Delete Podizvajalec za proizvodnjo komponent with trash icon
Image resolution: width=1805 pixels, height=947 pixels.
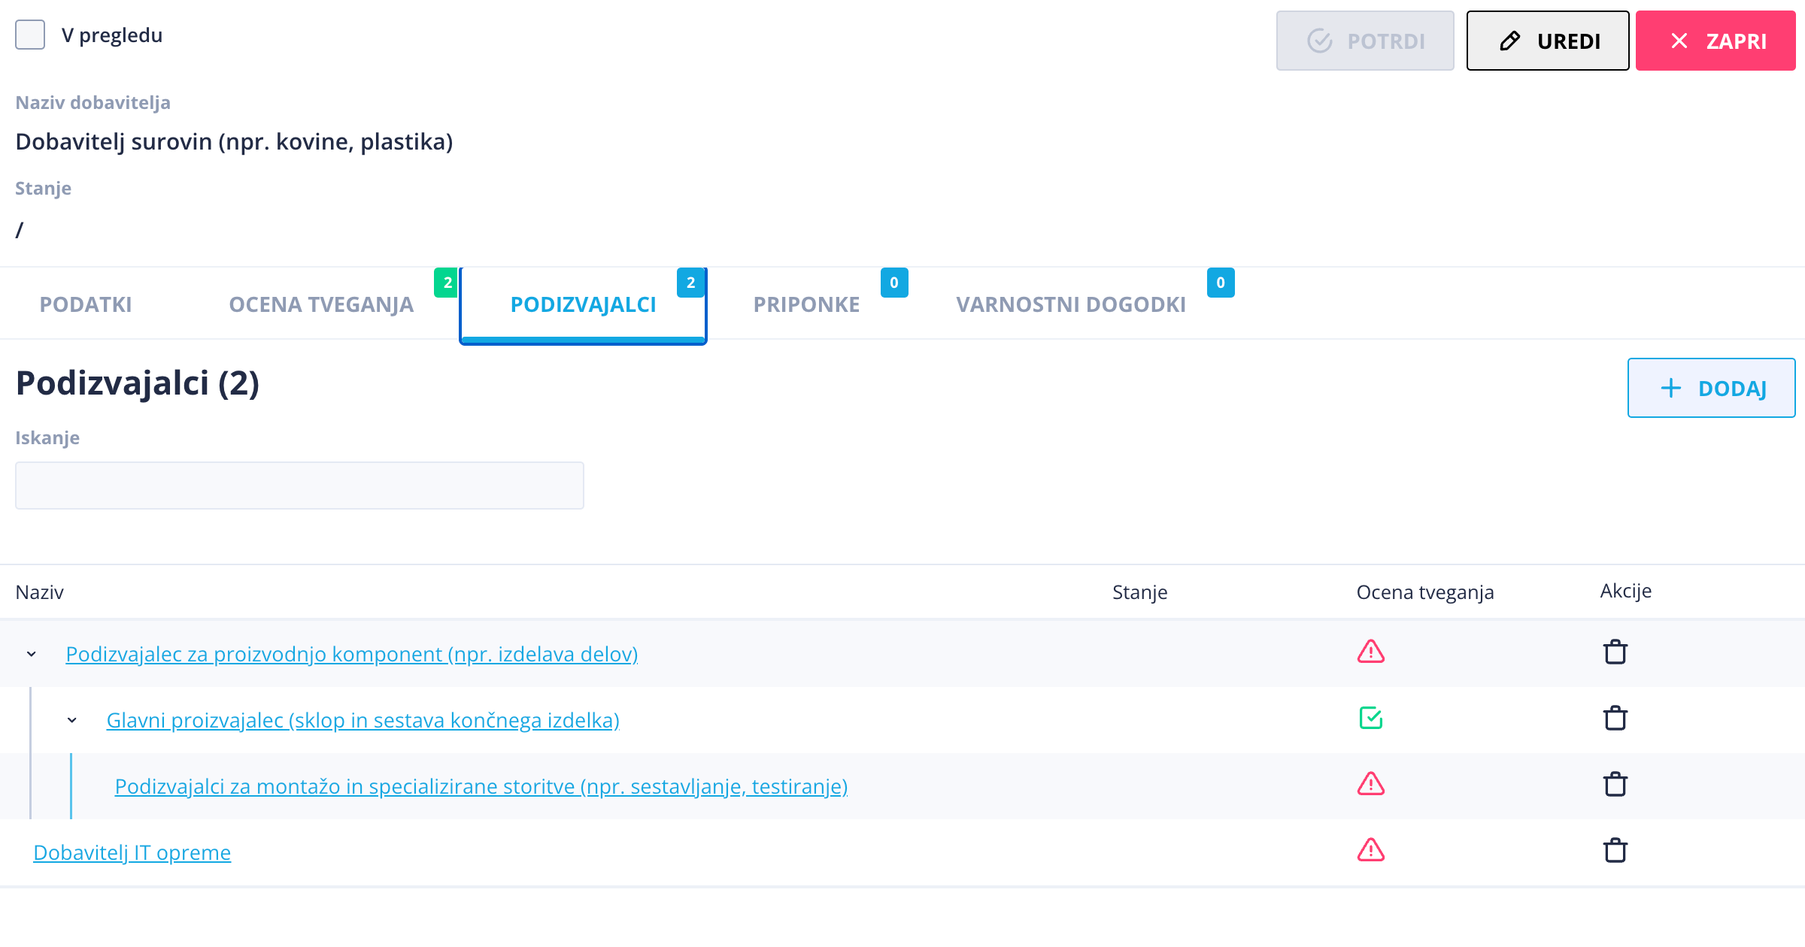[1615, 652]
